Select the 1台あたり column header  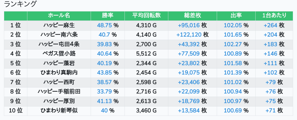pos(274,16)
